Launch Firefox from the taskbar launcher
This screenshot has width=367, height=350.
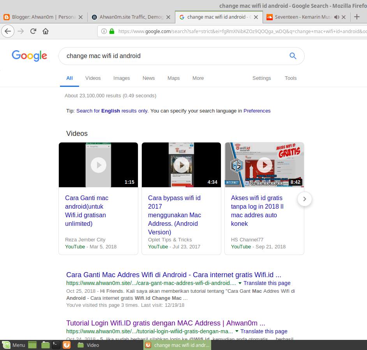pyautogui.click(x=67, y=345)
